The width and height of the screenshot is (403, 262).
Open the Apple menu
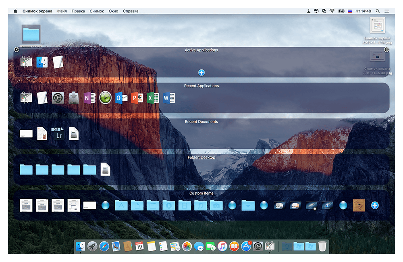(x=15, y=11)
